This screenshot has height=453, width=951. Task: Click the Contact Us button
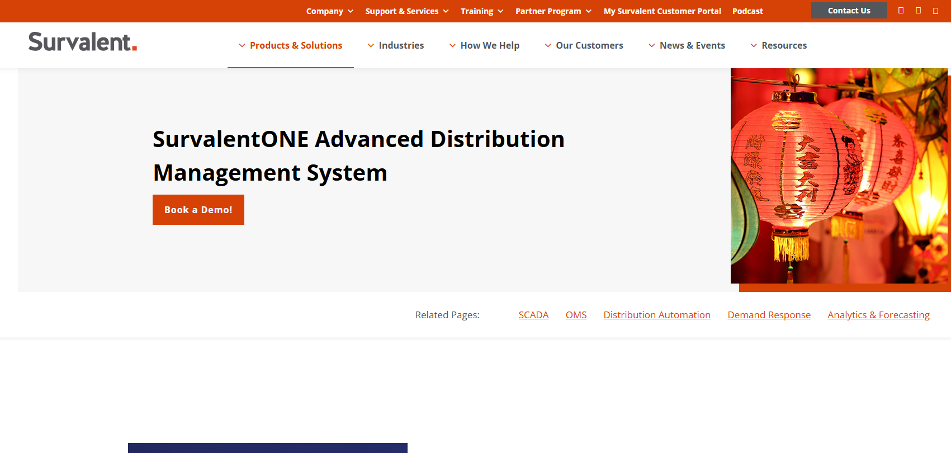pyautogui.click(x=849, y=11)
